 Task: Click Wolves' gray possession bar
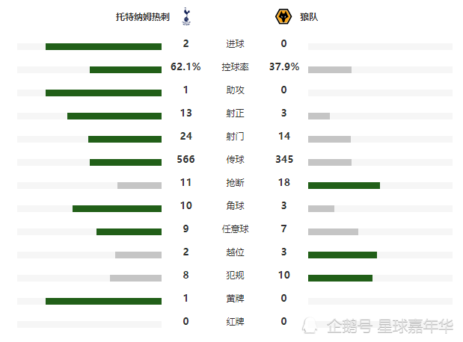tap(330, 70)
